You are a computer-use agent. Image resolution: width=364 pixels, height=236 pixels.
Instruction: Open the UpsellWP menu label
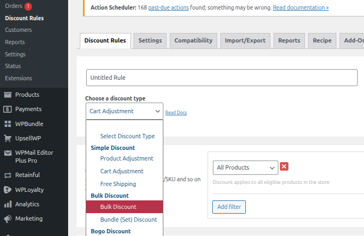(28, 138)
